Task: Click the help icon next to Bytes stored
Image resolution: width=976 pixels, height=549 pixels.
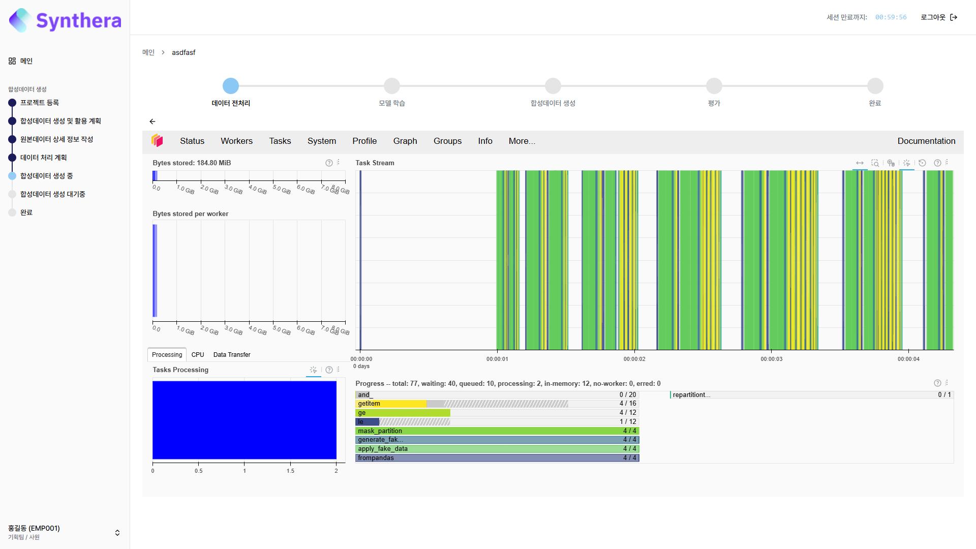Action: [329, 163]
